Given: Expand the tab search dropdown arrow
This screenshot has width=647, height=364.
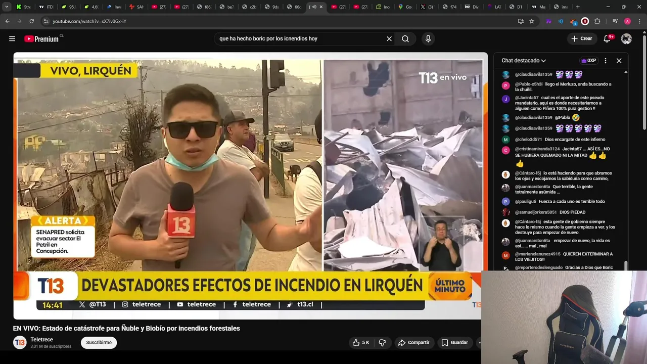Looking at the screenshot, I should tap(7, 7).
